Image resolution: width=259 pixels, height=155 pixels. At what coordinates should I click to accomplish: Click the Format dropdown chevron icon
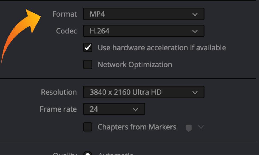tap(195, 14)
